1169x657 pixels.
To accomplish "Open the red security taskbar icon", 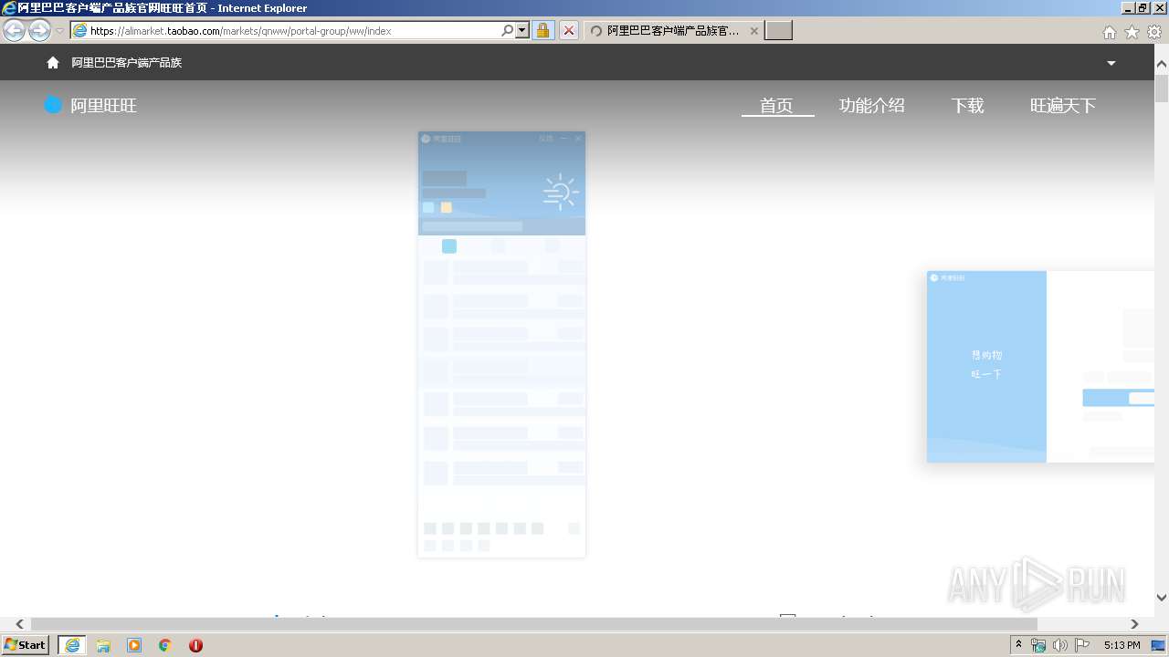I will pos(195,645).
